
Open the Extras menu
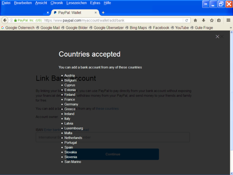pyautogui.click(x=95, y=3)
